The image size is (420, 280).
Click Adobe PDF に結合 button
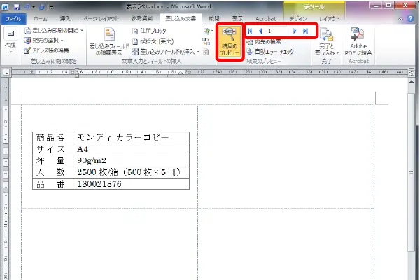point(358,41)
